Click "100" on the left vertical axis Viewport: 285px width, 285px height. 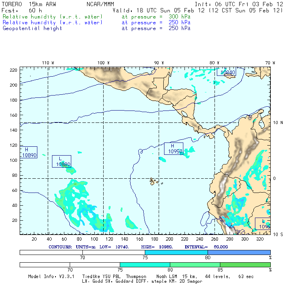13,160
